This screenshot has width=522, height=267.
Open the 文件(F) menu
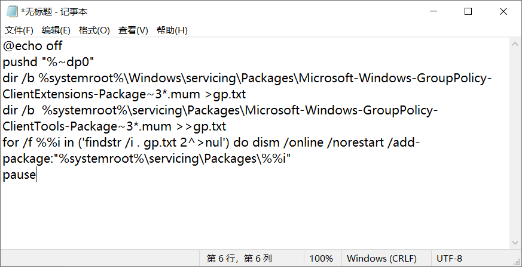(19, 30)
